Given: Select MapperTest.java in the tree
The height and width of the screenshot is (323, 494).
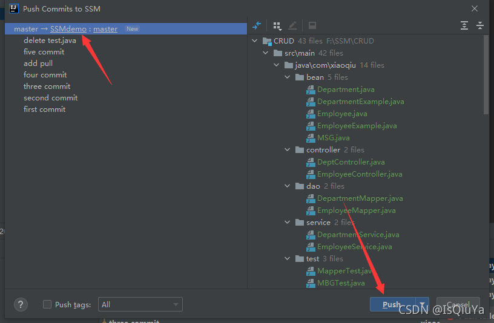Looking at the screenshot, I should [x=344, y=271].
